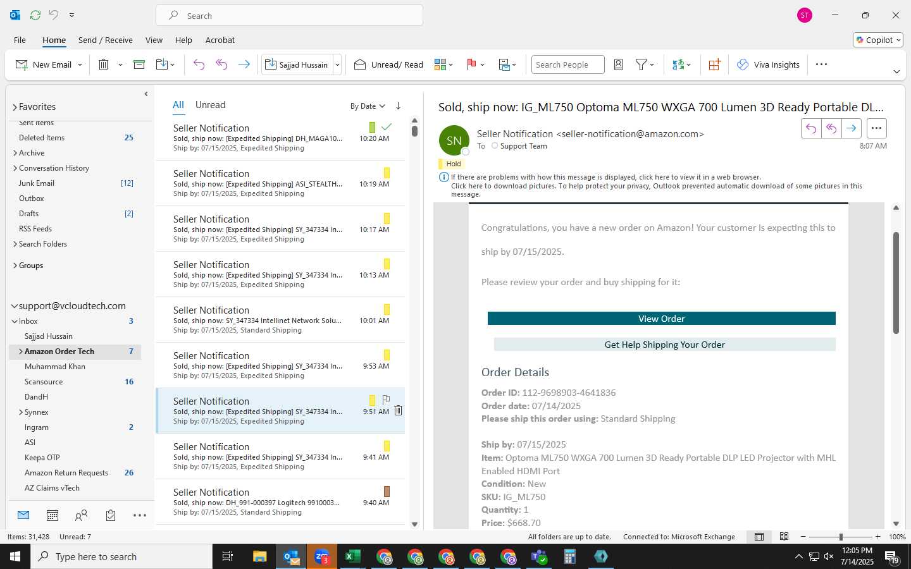Screen dimensions: 911x569
Task: Open the New Email dropdown arrow
Action: [80, 64]
